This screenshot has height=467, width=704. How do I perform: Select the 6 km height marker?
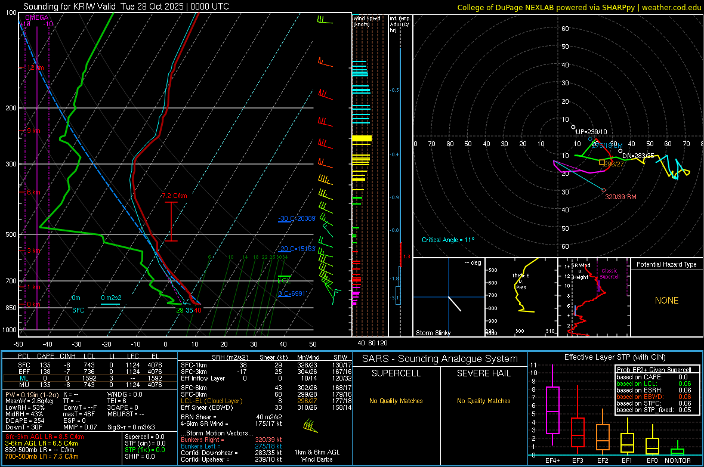point(33,192)
